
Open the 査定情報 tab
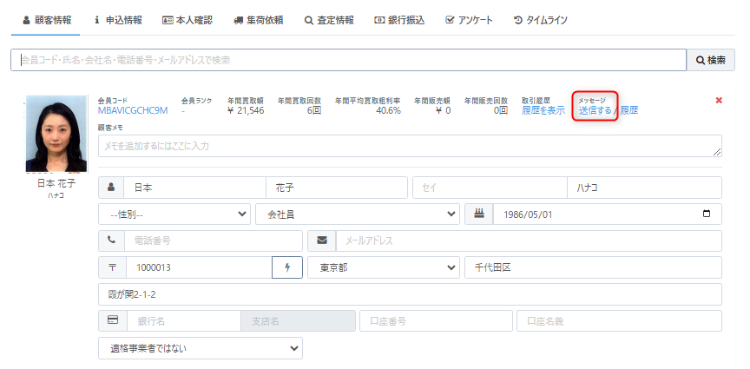(329, 19)
